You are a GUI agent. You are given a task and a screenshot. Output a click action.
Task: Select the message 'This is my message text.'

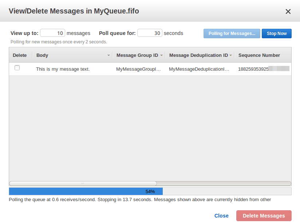click(62, 68)
